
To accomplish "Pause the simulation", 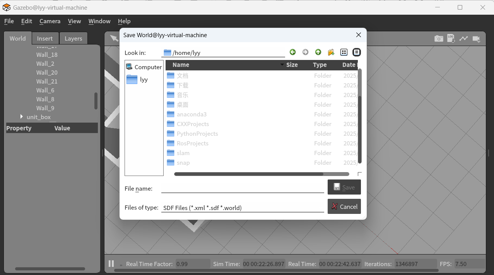I will [x=111, y=264].
